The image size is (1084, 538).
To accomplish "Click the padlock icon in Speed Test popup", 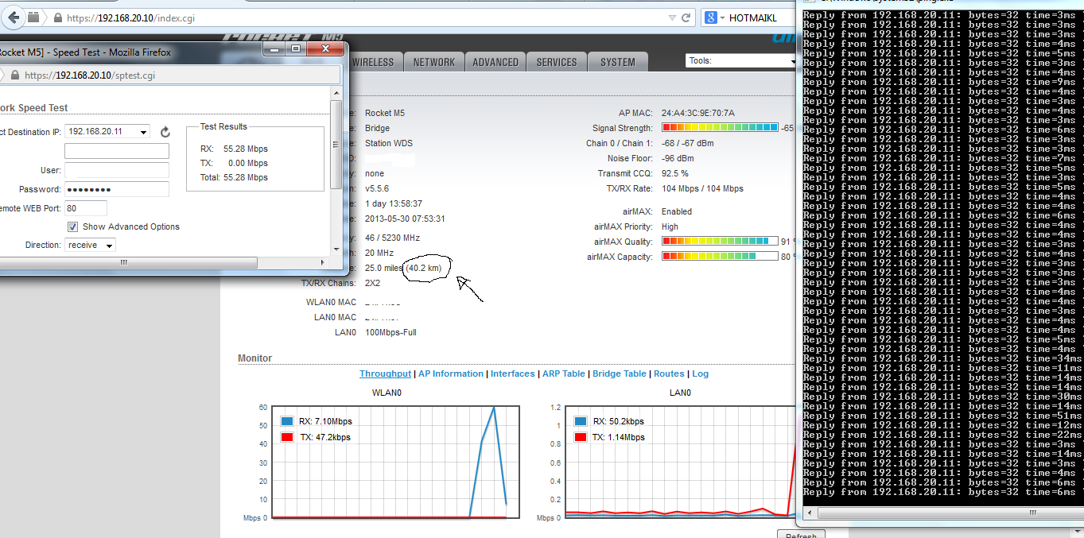I will coord(14,75).
